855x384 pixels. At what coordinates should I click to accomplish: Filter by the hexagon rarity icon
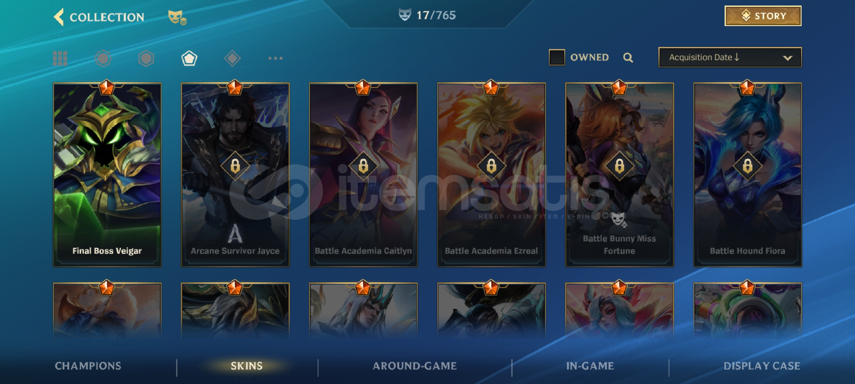pos(146,58)
